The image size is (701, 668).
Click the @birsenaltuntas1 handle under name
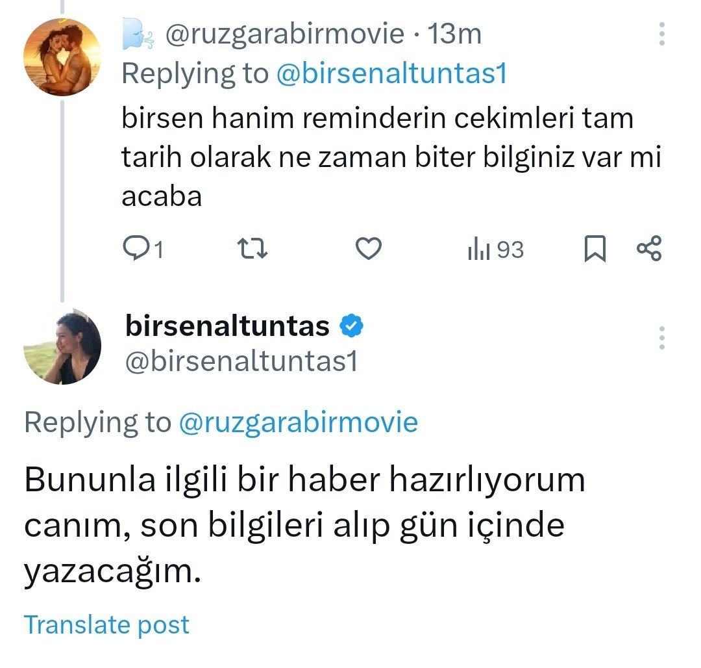[241, 361]
